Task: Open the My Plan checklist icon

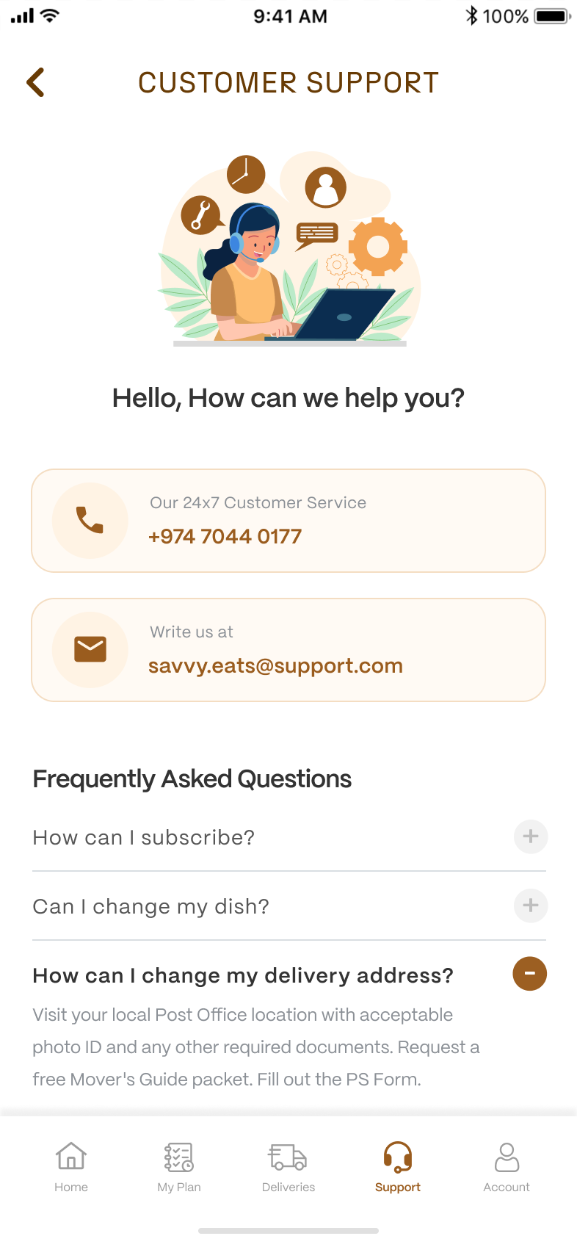Action: [x=179, y=1156]
